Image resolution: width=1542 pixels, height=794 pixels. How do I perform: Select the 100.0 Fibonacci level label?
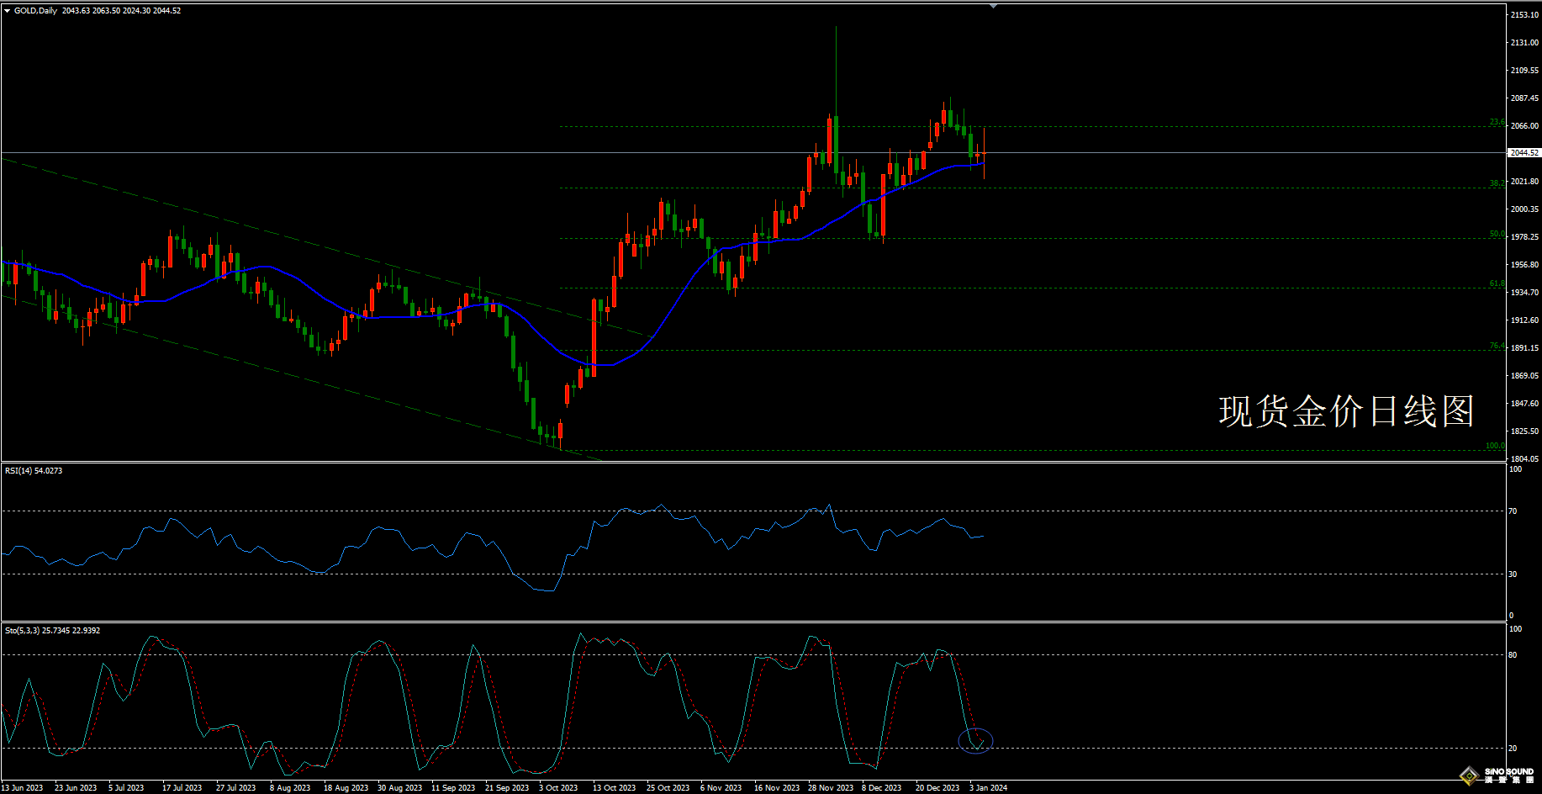point(1495,447)
